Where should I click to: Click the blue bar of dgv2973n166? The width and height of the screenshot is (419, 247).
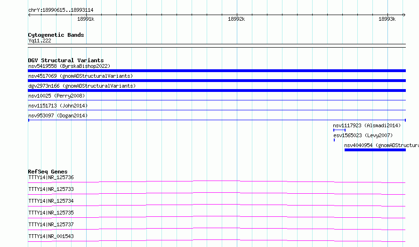coord(217,91)
